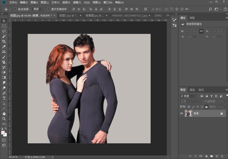The height and width of the screenshot is (159, 228).
Task: Enable the 自动选择 checkbox
Action: (15, 9)
